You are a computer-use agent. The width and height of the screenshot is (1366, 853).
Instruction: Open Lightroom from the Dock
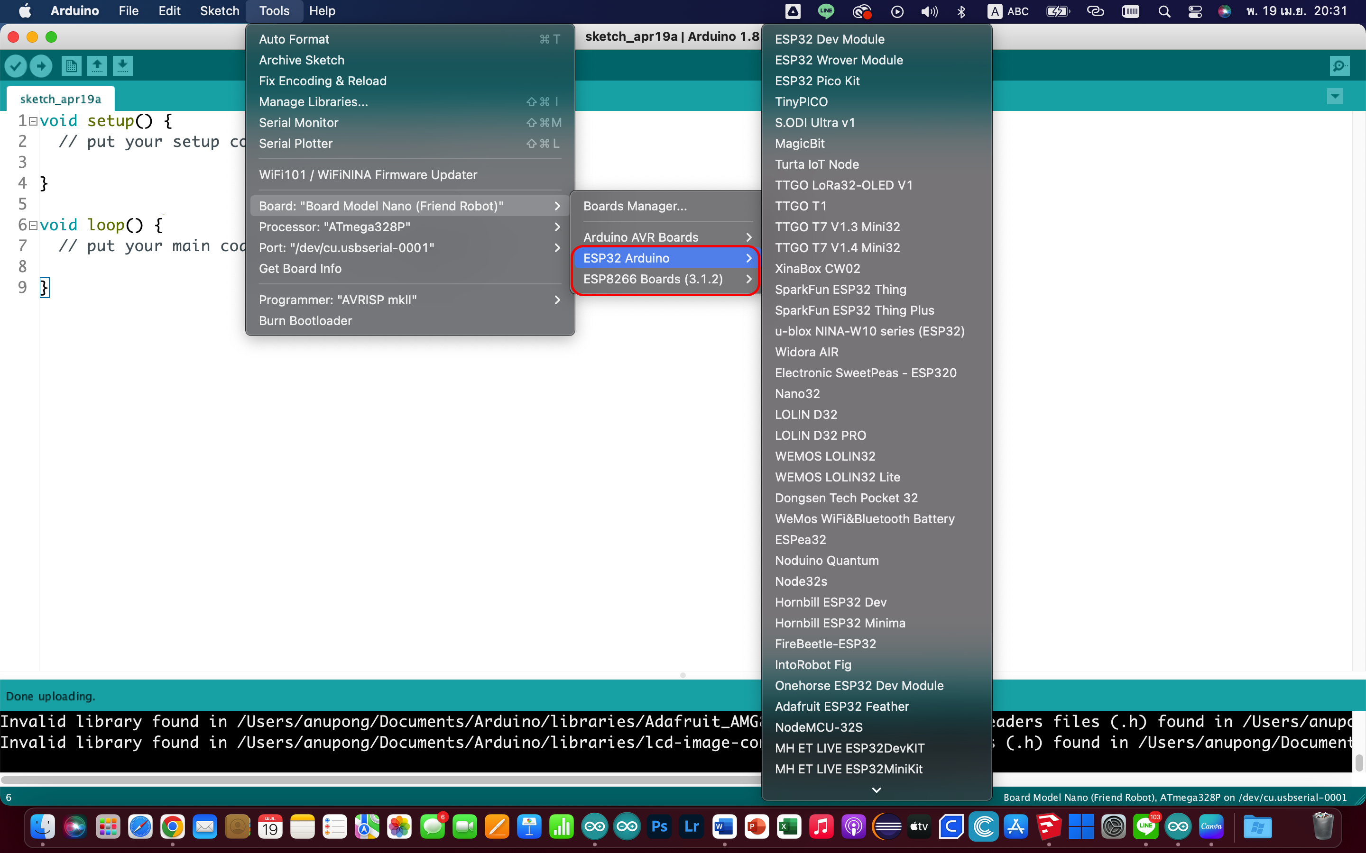(x=692, y=827)
